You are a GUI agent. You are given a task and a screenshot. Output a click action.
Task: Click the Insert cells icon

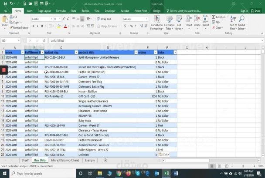pyautogui.click(x=189, y=19)
